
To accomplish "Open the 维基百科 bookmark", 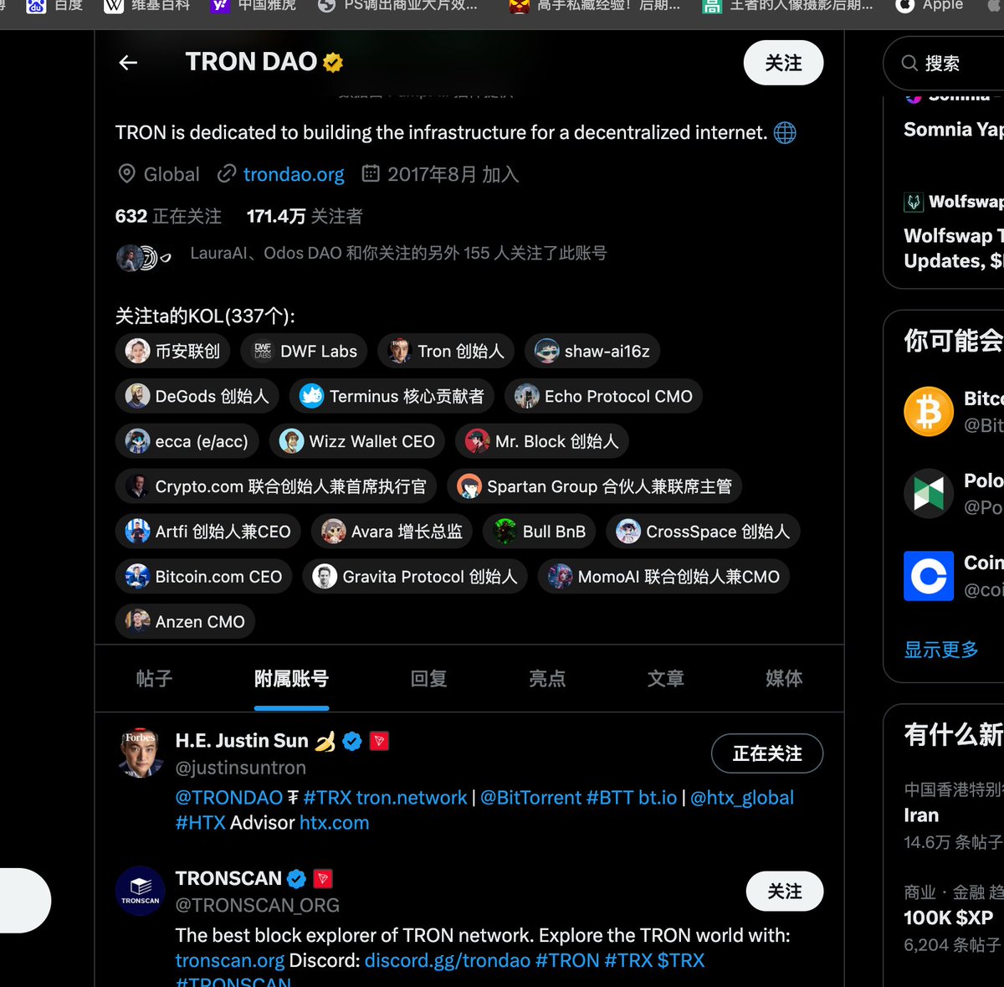I will coord(147,5).
